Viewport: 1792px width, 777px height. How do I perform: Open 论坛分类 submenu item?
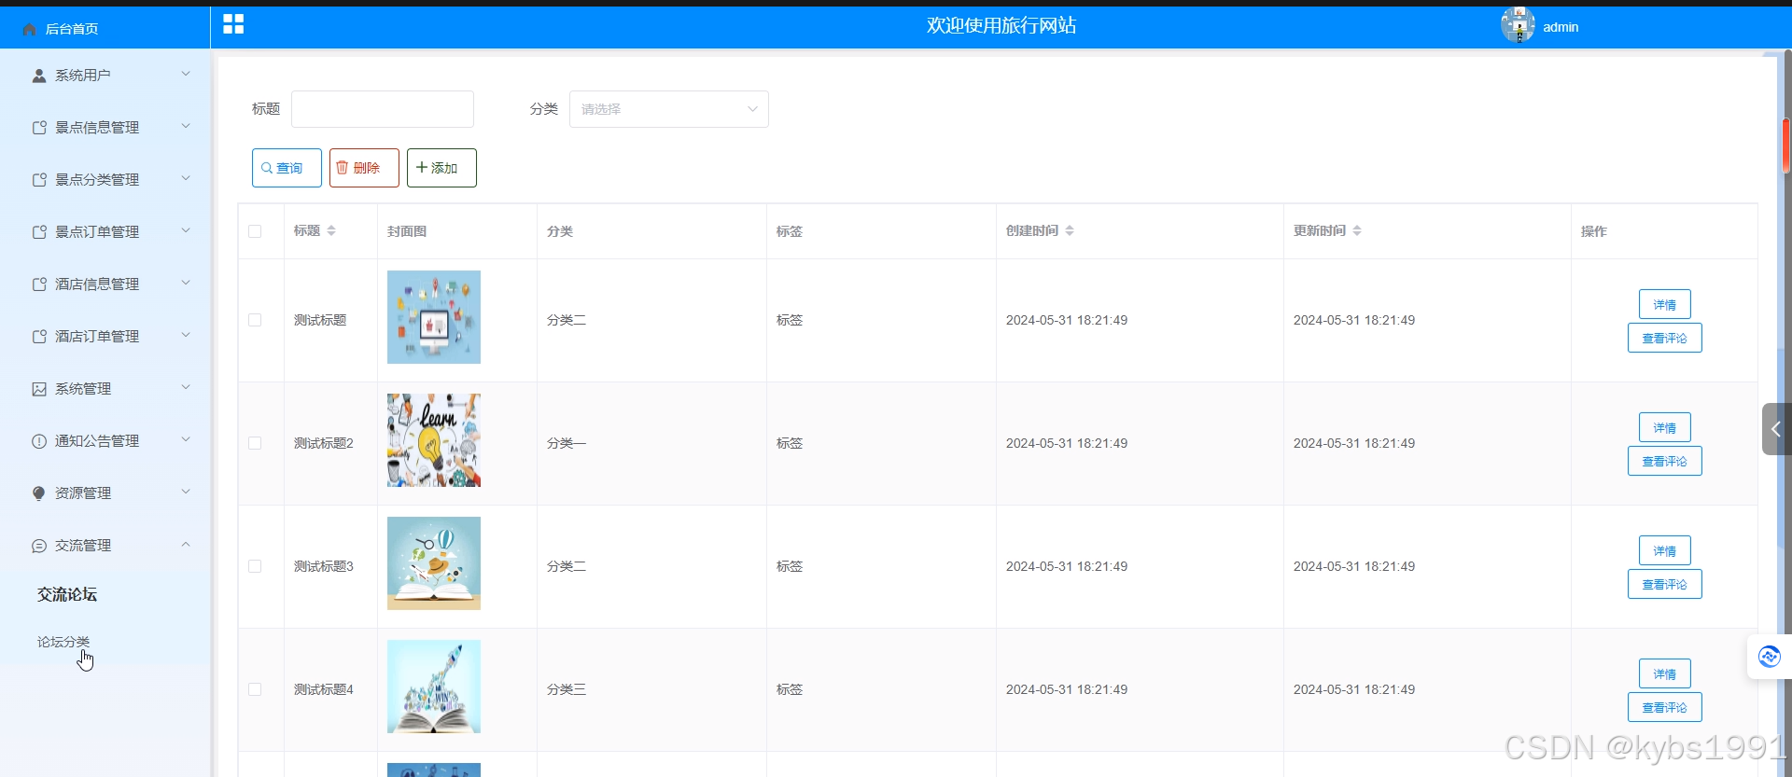(63, 642)
